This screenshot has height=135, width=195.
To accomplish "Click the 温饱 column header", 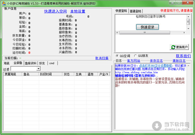I will coord(92,74).
